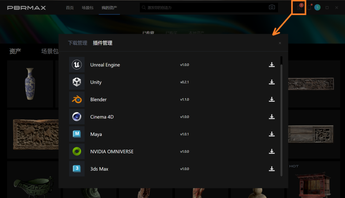Click the Unreal Engine logo icon

coord(77,65)
